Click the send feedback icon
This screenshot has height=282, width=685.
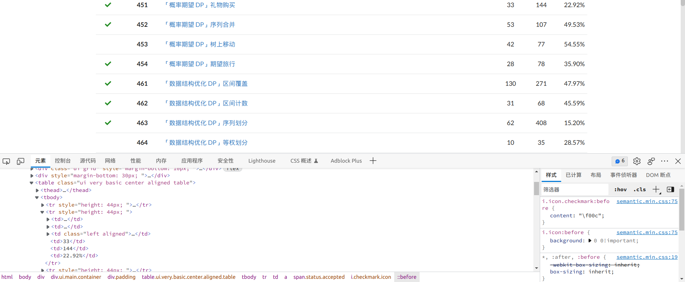tap(651, 161)
